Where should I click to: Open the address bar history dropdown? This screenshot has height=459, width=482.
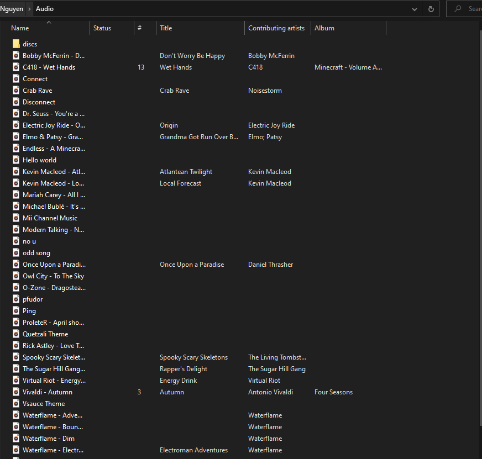[415, 9]
